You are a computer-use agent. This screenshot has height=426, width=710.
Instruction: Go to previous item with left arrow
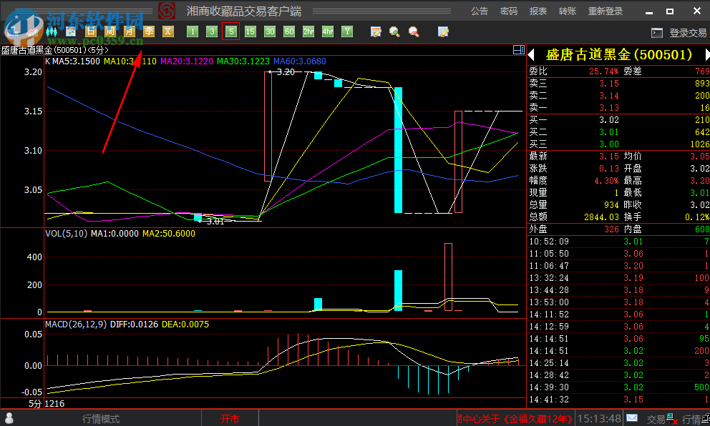click(531, 54)
